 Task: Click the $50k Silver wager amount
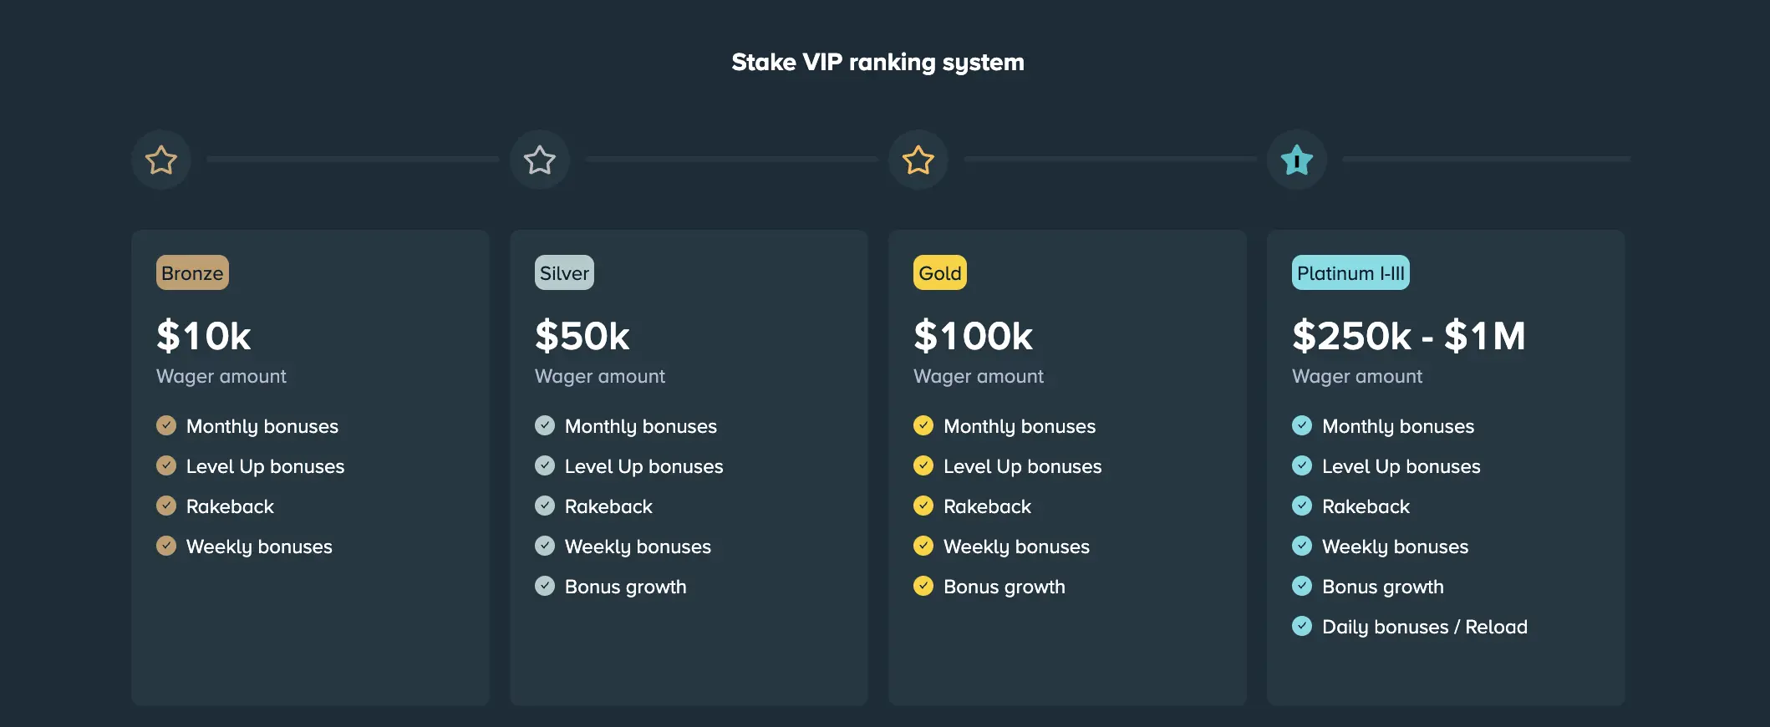582,336
